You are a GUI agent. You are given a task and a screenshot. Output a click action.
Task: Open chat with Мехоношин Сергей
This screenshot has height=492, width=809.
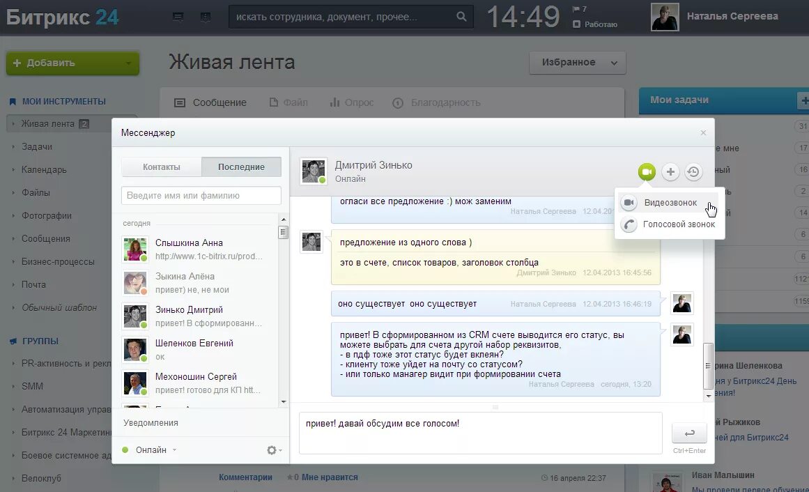tap(199, 383)
